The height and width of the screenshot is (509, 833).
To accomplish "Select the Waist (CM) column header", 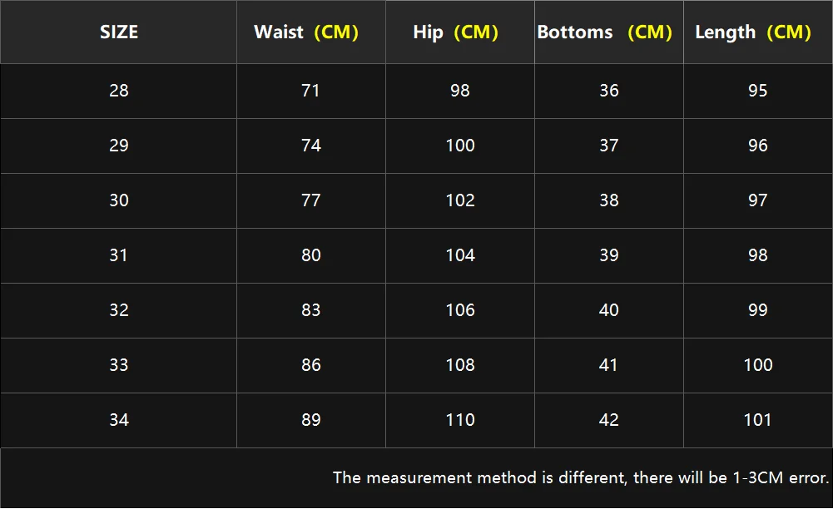I will click(x=306, y=32).
